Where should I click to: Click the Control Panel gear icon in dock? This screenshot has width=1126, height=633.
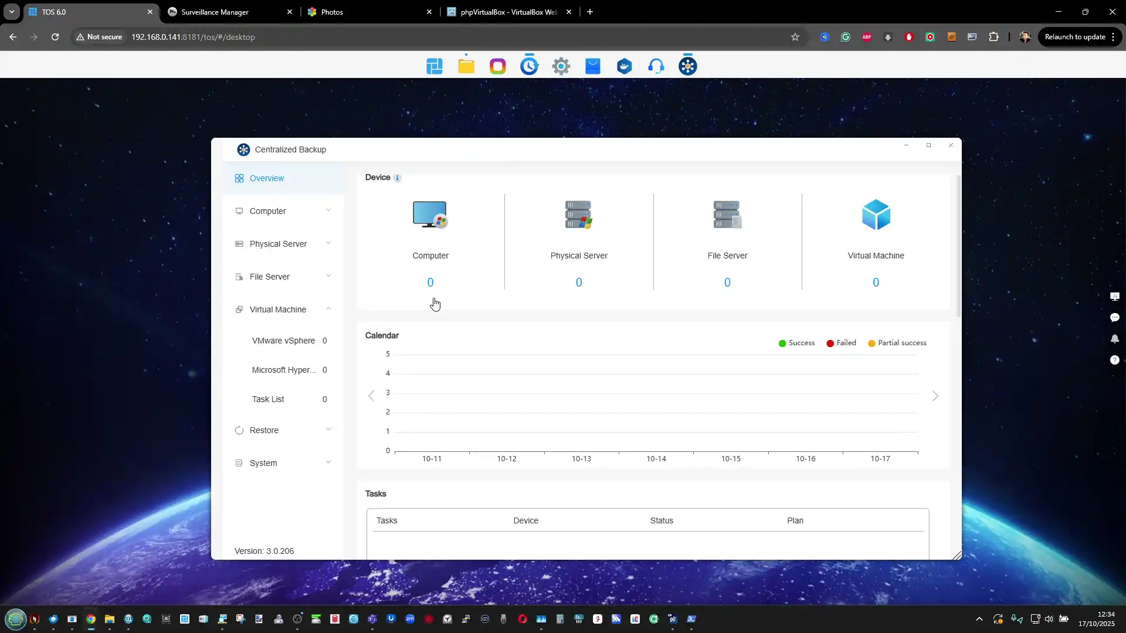[x=561, y=66]
